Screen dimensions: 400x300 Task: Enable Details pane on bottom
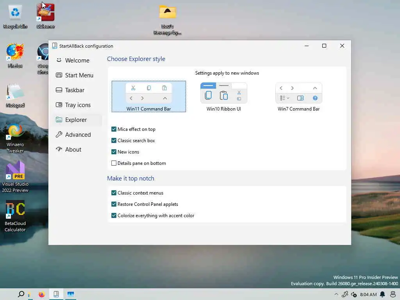pos(114,163)
